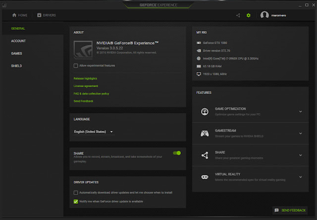
Task: Click the green settings gear icon
Action: pos(249,15)
